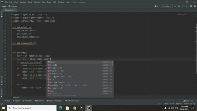Choose minute from the completion list
The height and width of the screenshot is (111, 197).
[80, 65]
